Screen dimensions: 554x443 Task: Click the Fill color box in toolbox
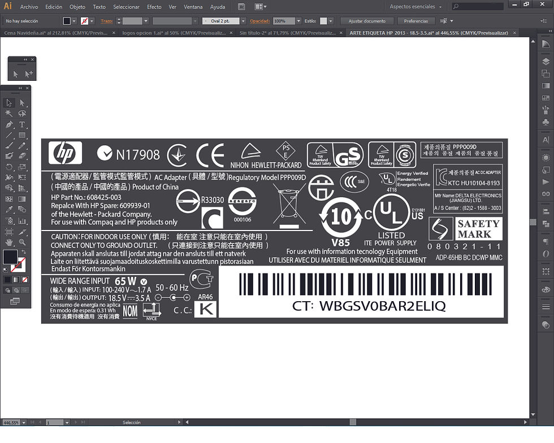pyautogui.click(x=10, y=257)
